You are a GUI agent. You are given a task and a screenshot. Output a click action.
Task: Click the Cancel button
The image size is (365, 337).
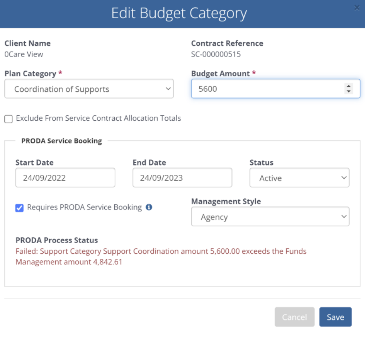(x=294, y=317)
